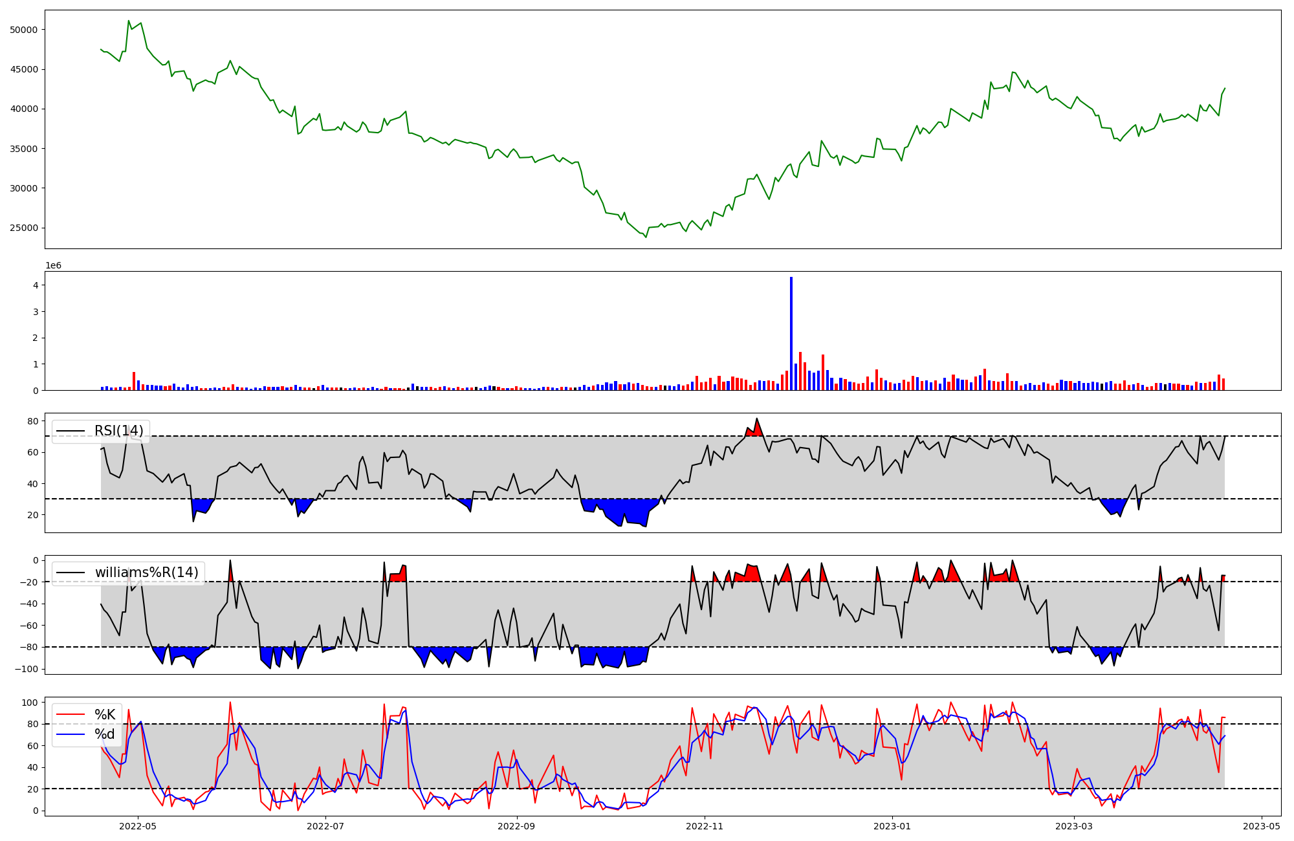Viewport: 1294px width, 841px height.
Task: Click the 2023-03 x-axis date label
Action: point(1074,826)
